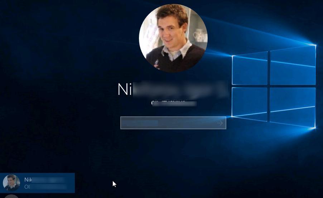Click the "Nik" name text in the user list
323x198 pixels.
pos(28,179)
